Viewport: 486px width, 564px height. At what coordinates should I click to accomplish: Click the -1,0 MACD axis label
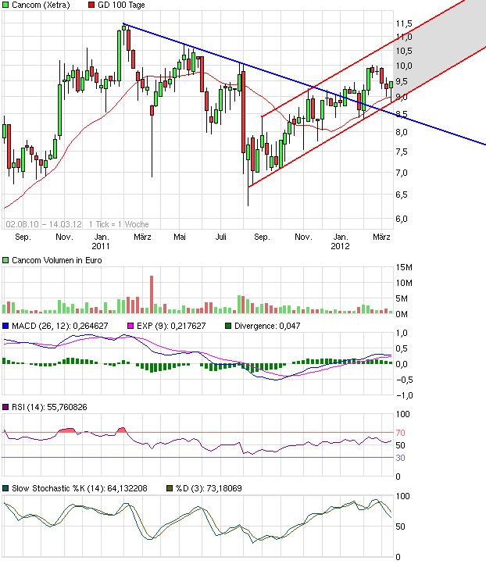(405, 395)
